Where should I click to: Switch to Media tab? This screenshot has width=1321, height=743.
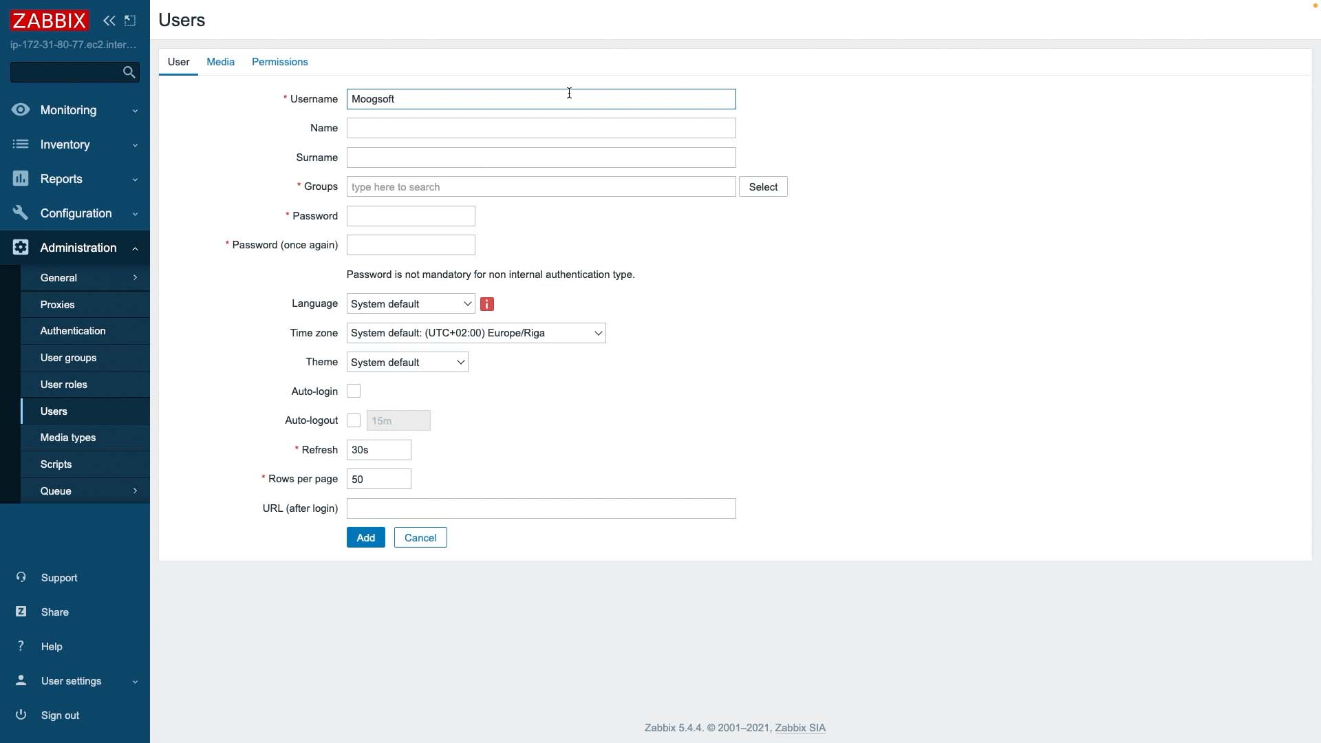coord(220,62)
